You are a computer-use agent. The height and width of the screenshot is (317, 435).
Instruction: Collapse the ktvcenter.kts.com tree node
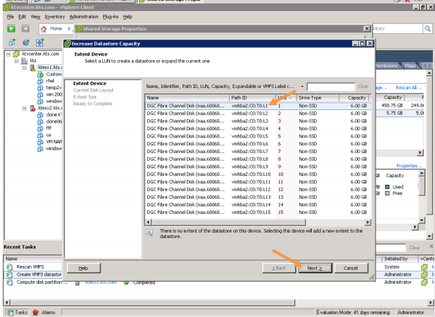8,54
